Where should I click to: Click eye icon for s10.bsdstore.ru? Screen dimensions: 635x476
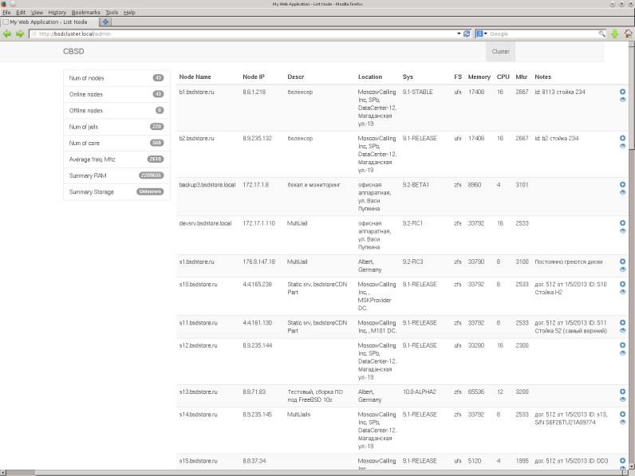tap(622, 293)
